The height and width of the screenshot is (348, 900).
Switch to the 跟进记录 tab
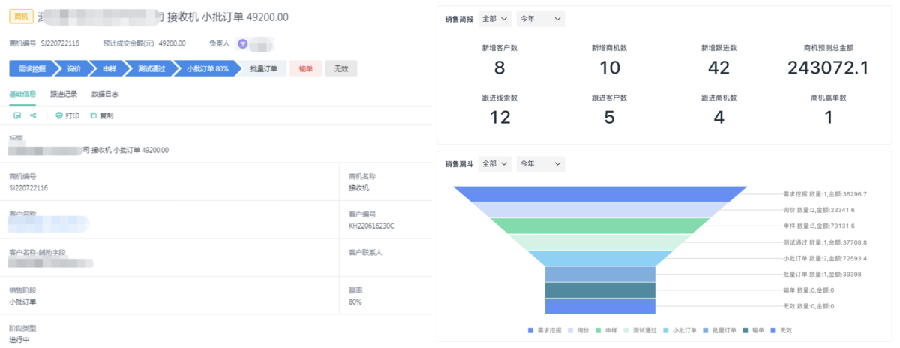pyautogui.click(x=64, y=94)
